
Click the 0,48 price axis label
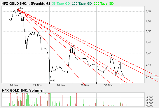pos(148,42)
